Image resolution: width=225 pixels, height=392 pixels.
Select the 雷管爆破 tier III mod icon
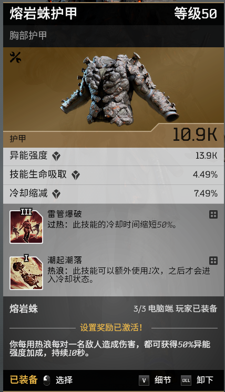coord(26,226)
